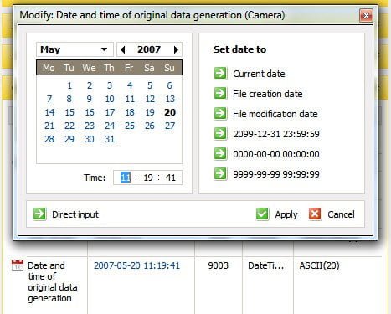This screenshot has height=314, width=391.
Task: Select May 6 in the calendar
Action: click(170, 85)
